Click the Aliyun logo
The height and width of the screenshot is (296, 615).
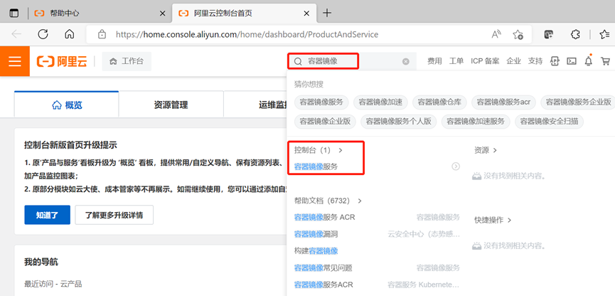pos(62,62)
